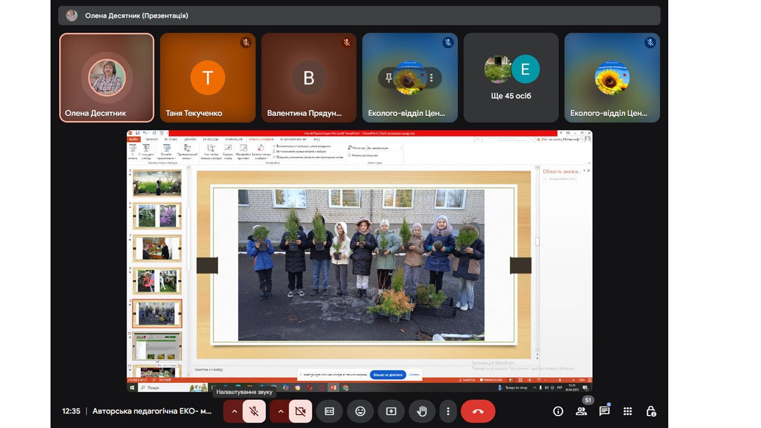Image resolution: width=761 pixels, height=428 pixels.
Task: Click Save icon in PowerPoint quick access
Action: (x=137, y=133)
